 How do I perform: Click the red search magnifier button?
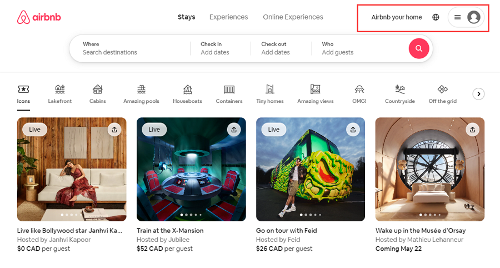click(419, 48)
